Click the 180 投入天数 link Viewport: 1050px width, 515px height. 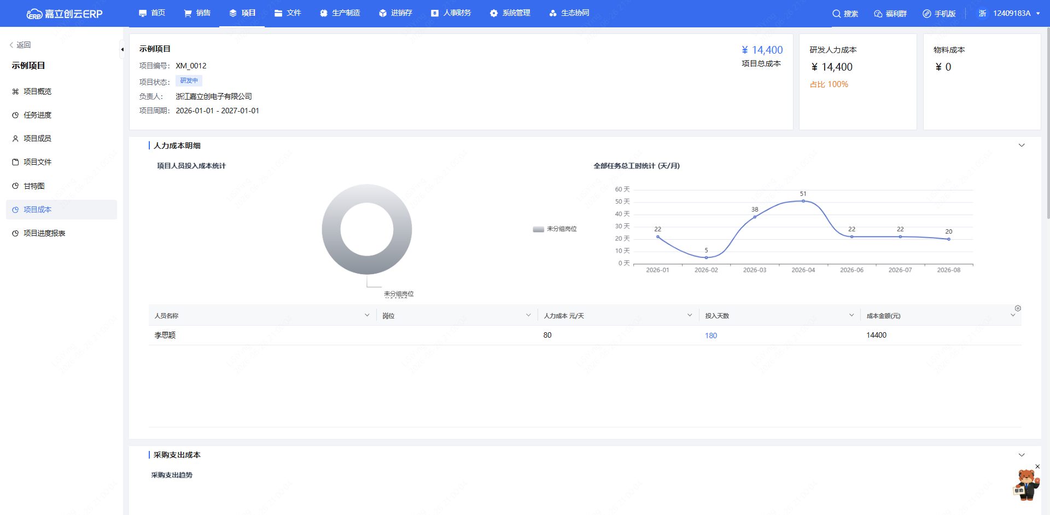coord(710,335)
